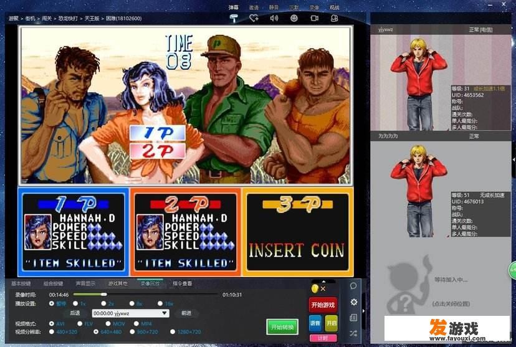Click the video camera record icon
516x347 pixels.
point(314,18)
